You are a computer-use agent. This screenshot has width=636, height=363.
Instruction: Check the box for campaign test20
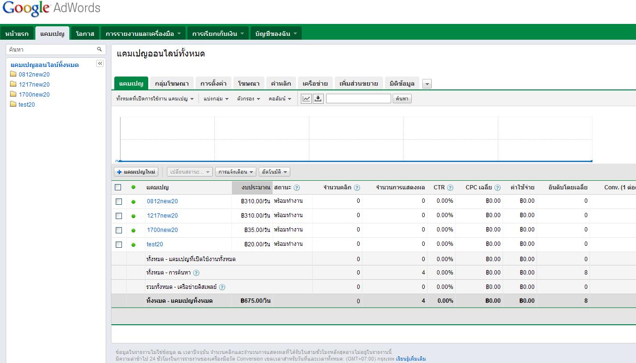pos(119,244)
